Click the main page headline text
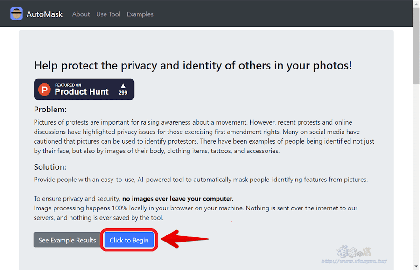Image resolution: width=420 pixels, height=270 pixels. click(x=193, y=66)
